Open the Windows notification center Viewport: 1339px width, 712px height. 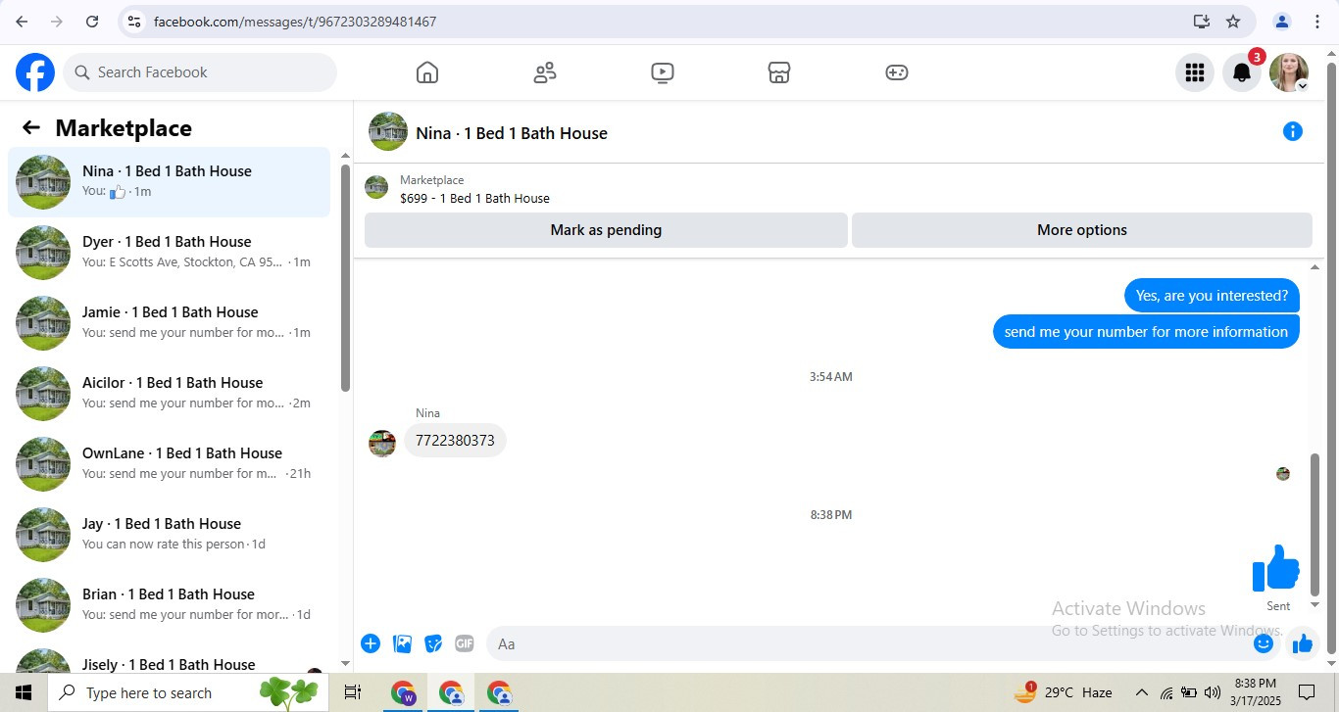coord(1306,692)
